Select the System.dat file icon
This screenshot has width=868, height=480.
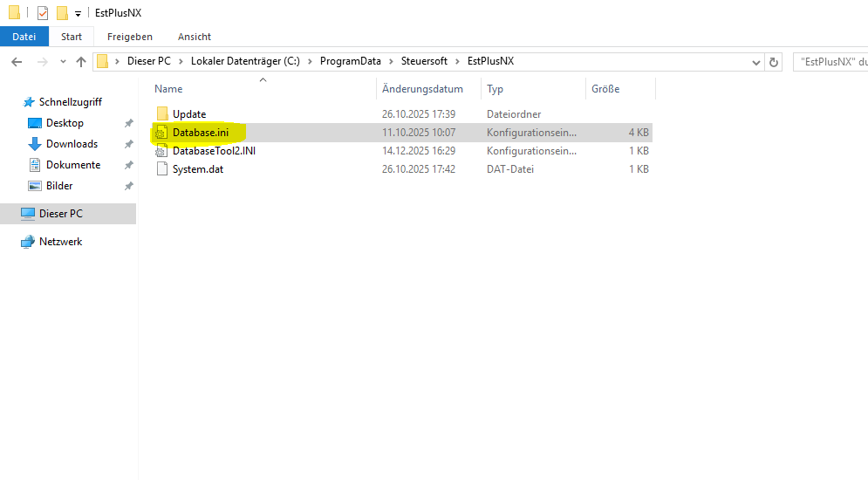coord(161,169)
